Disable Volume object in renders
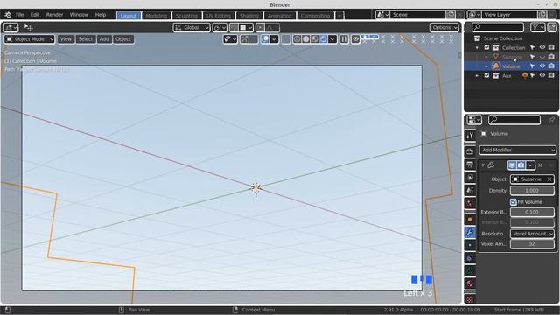Image resolution: width=560 pixels, height=315 pixels. pyautogui.click(x=552, y=66)
